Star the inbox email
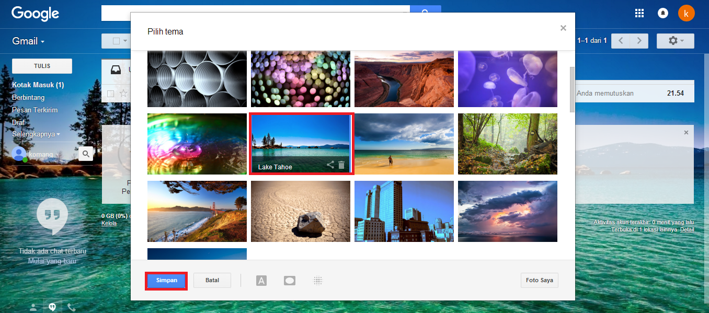709x313 pixels. point(123,94)
